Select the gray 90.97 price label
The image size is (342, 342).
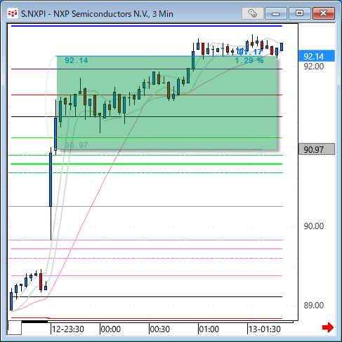point(317,149)
